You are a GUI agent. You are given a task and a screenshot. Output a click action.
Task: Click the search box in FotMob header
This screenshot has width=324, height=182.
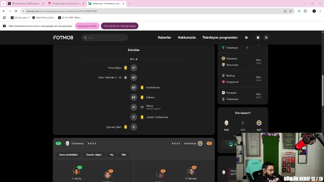pos(105,38)
